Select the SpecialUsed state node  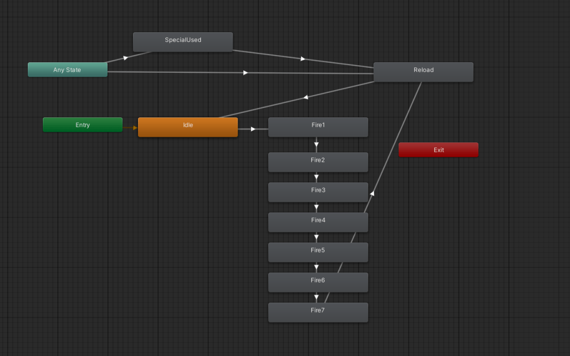pyautogui.click(x=183, y=42)
